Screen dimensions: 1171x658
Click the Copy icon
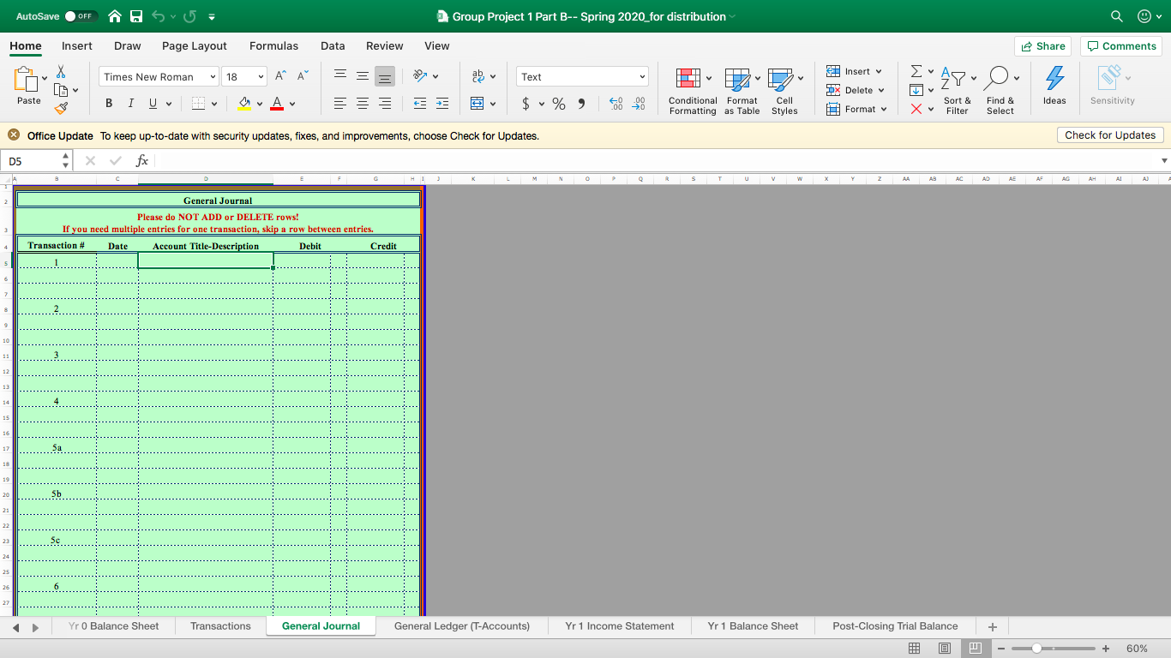[61, 90]
